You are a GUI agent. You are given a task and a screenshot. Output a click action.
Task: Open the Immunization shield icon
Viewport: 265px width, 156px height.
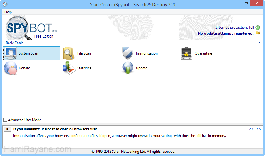pos(128,53)
